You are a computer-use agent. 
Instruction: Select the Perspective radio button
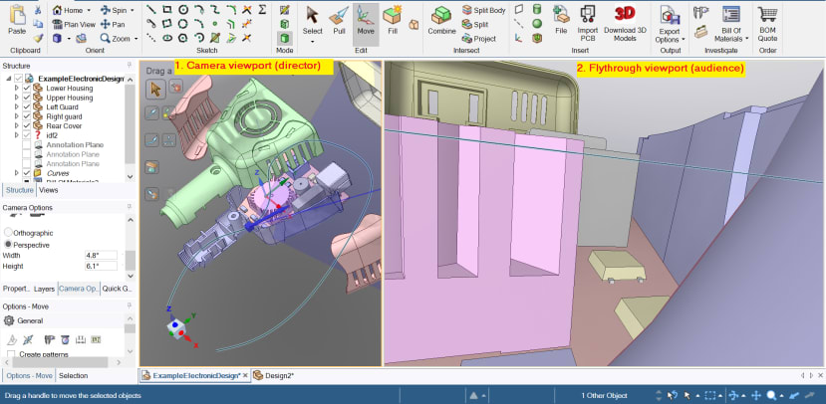[8, 245]
